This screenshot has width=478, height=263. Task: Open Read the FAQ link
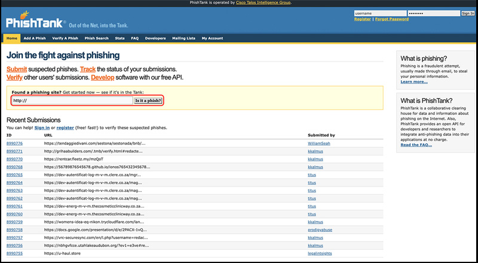pyautogui.click(x=416, y=145)
